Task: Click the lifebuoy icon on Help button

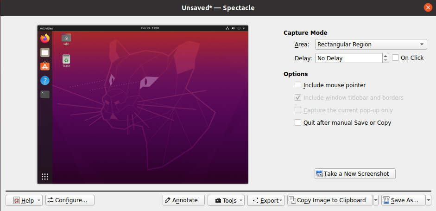Action: click(x=17, y=200)
